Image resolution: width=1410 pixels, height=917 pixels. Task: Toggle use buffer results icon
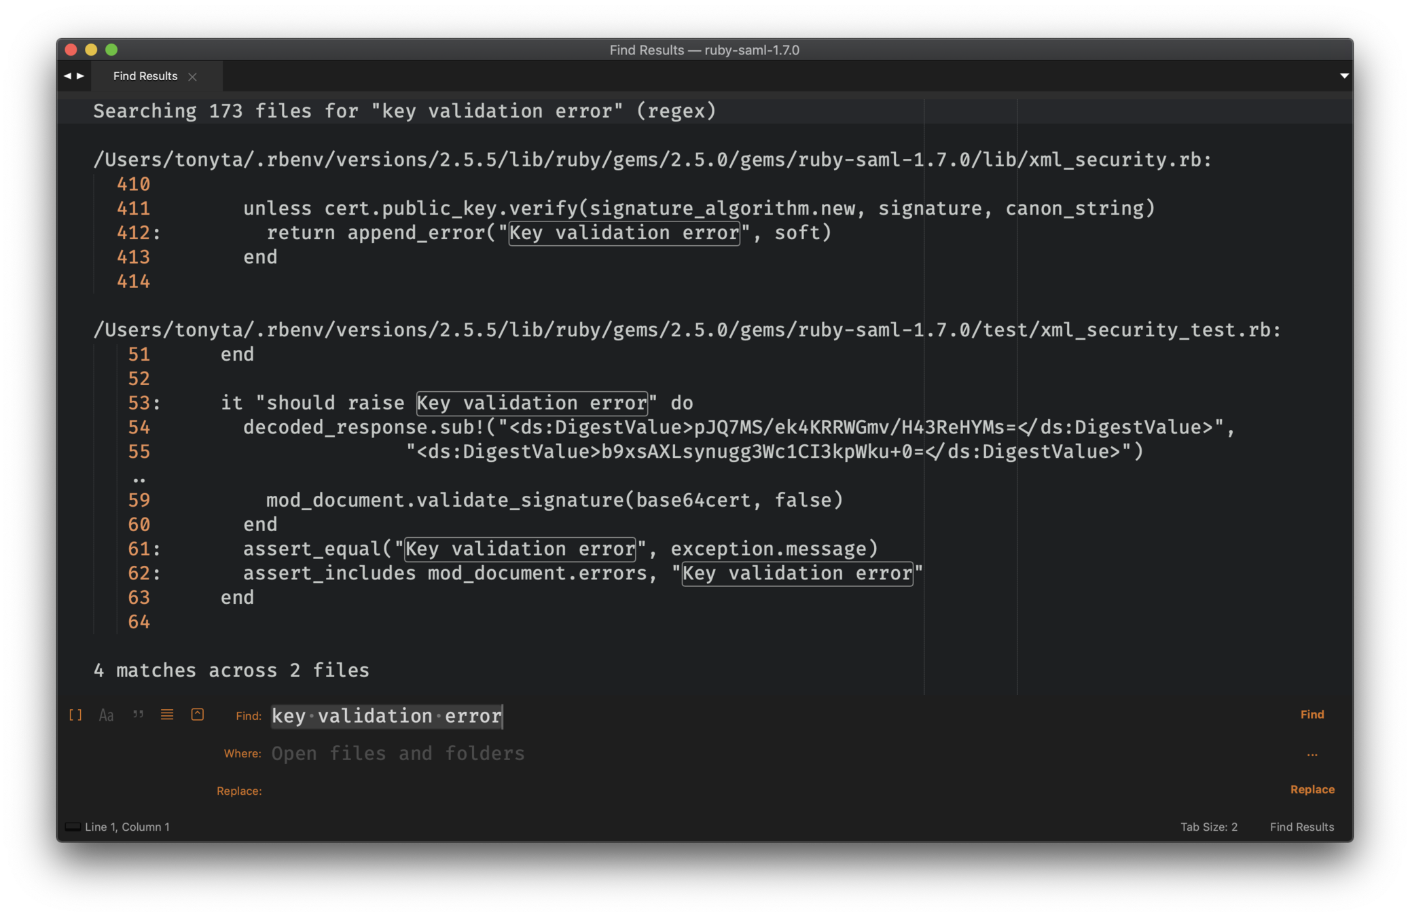[198, 715]
